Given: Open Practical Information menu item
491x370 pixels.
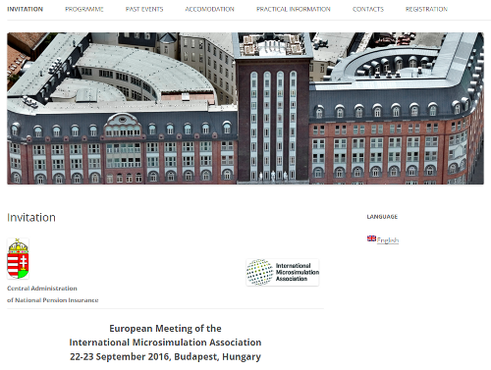Looking at the screenshot, I should (x=294, y=9).
